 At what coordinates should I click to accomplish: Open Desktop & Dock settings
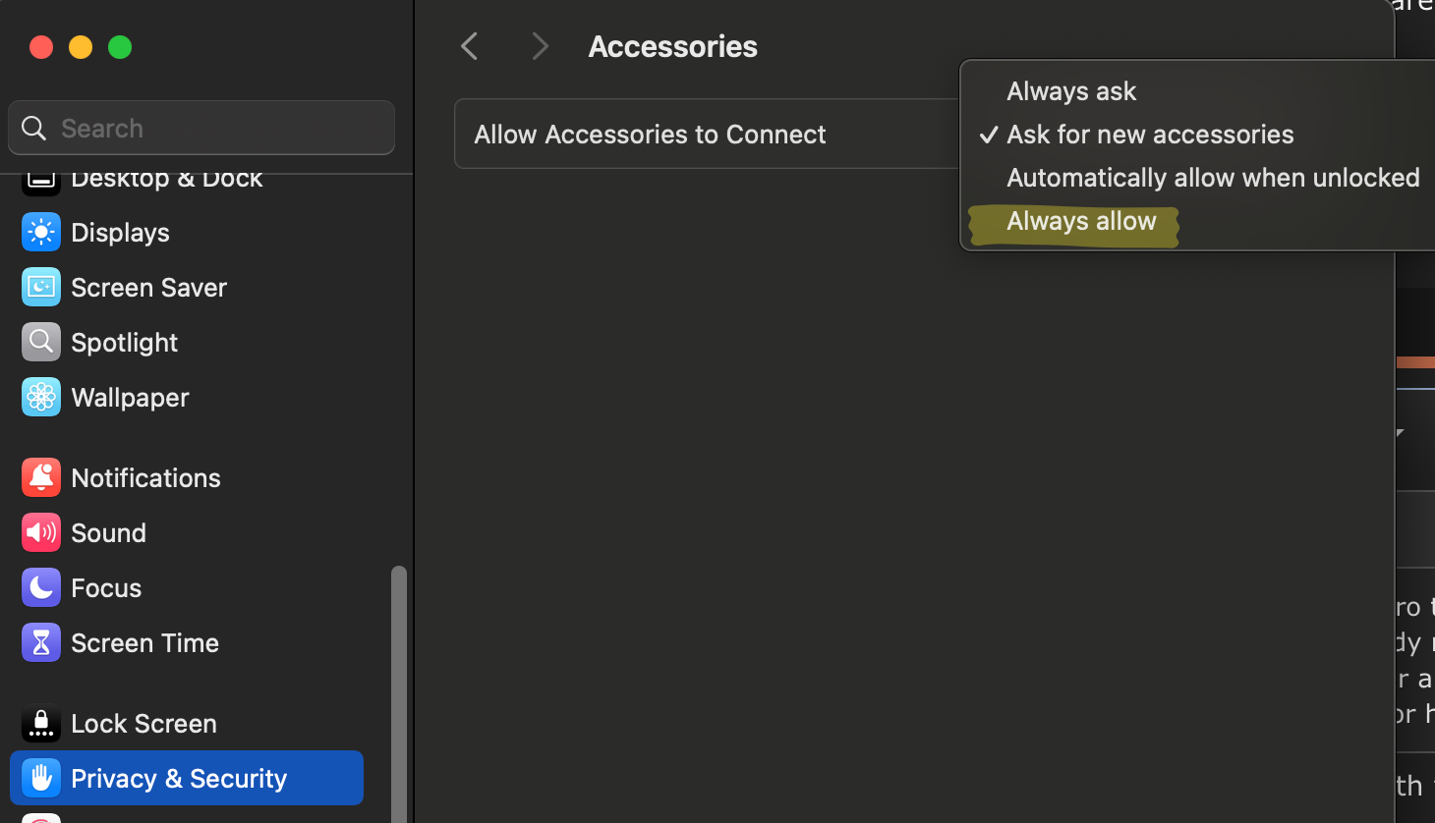coord(165,180)
